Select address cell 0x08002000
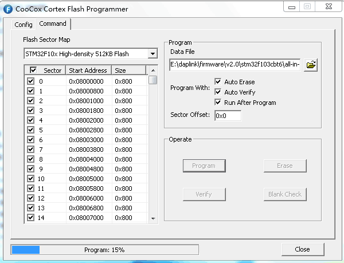This screenshot has height=263, width=344. (86, 120)
